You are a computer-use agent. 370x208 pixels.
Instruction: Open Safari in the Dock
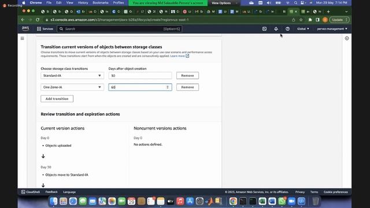coord(73,201)
